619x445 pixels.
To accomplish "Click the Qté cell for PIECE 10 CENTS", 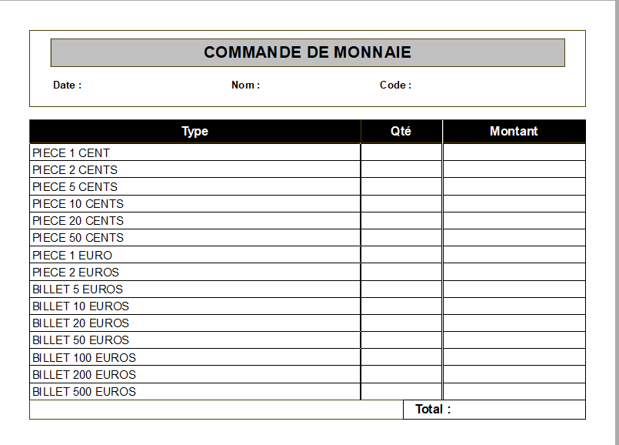I will coord(401,204).
